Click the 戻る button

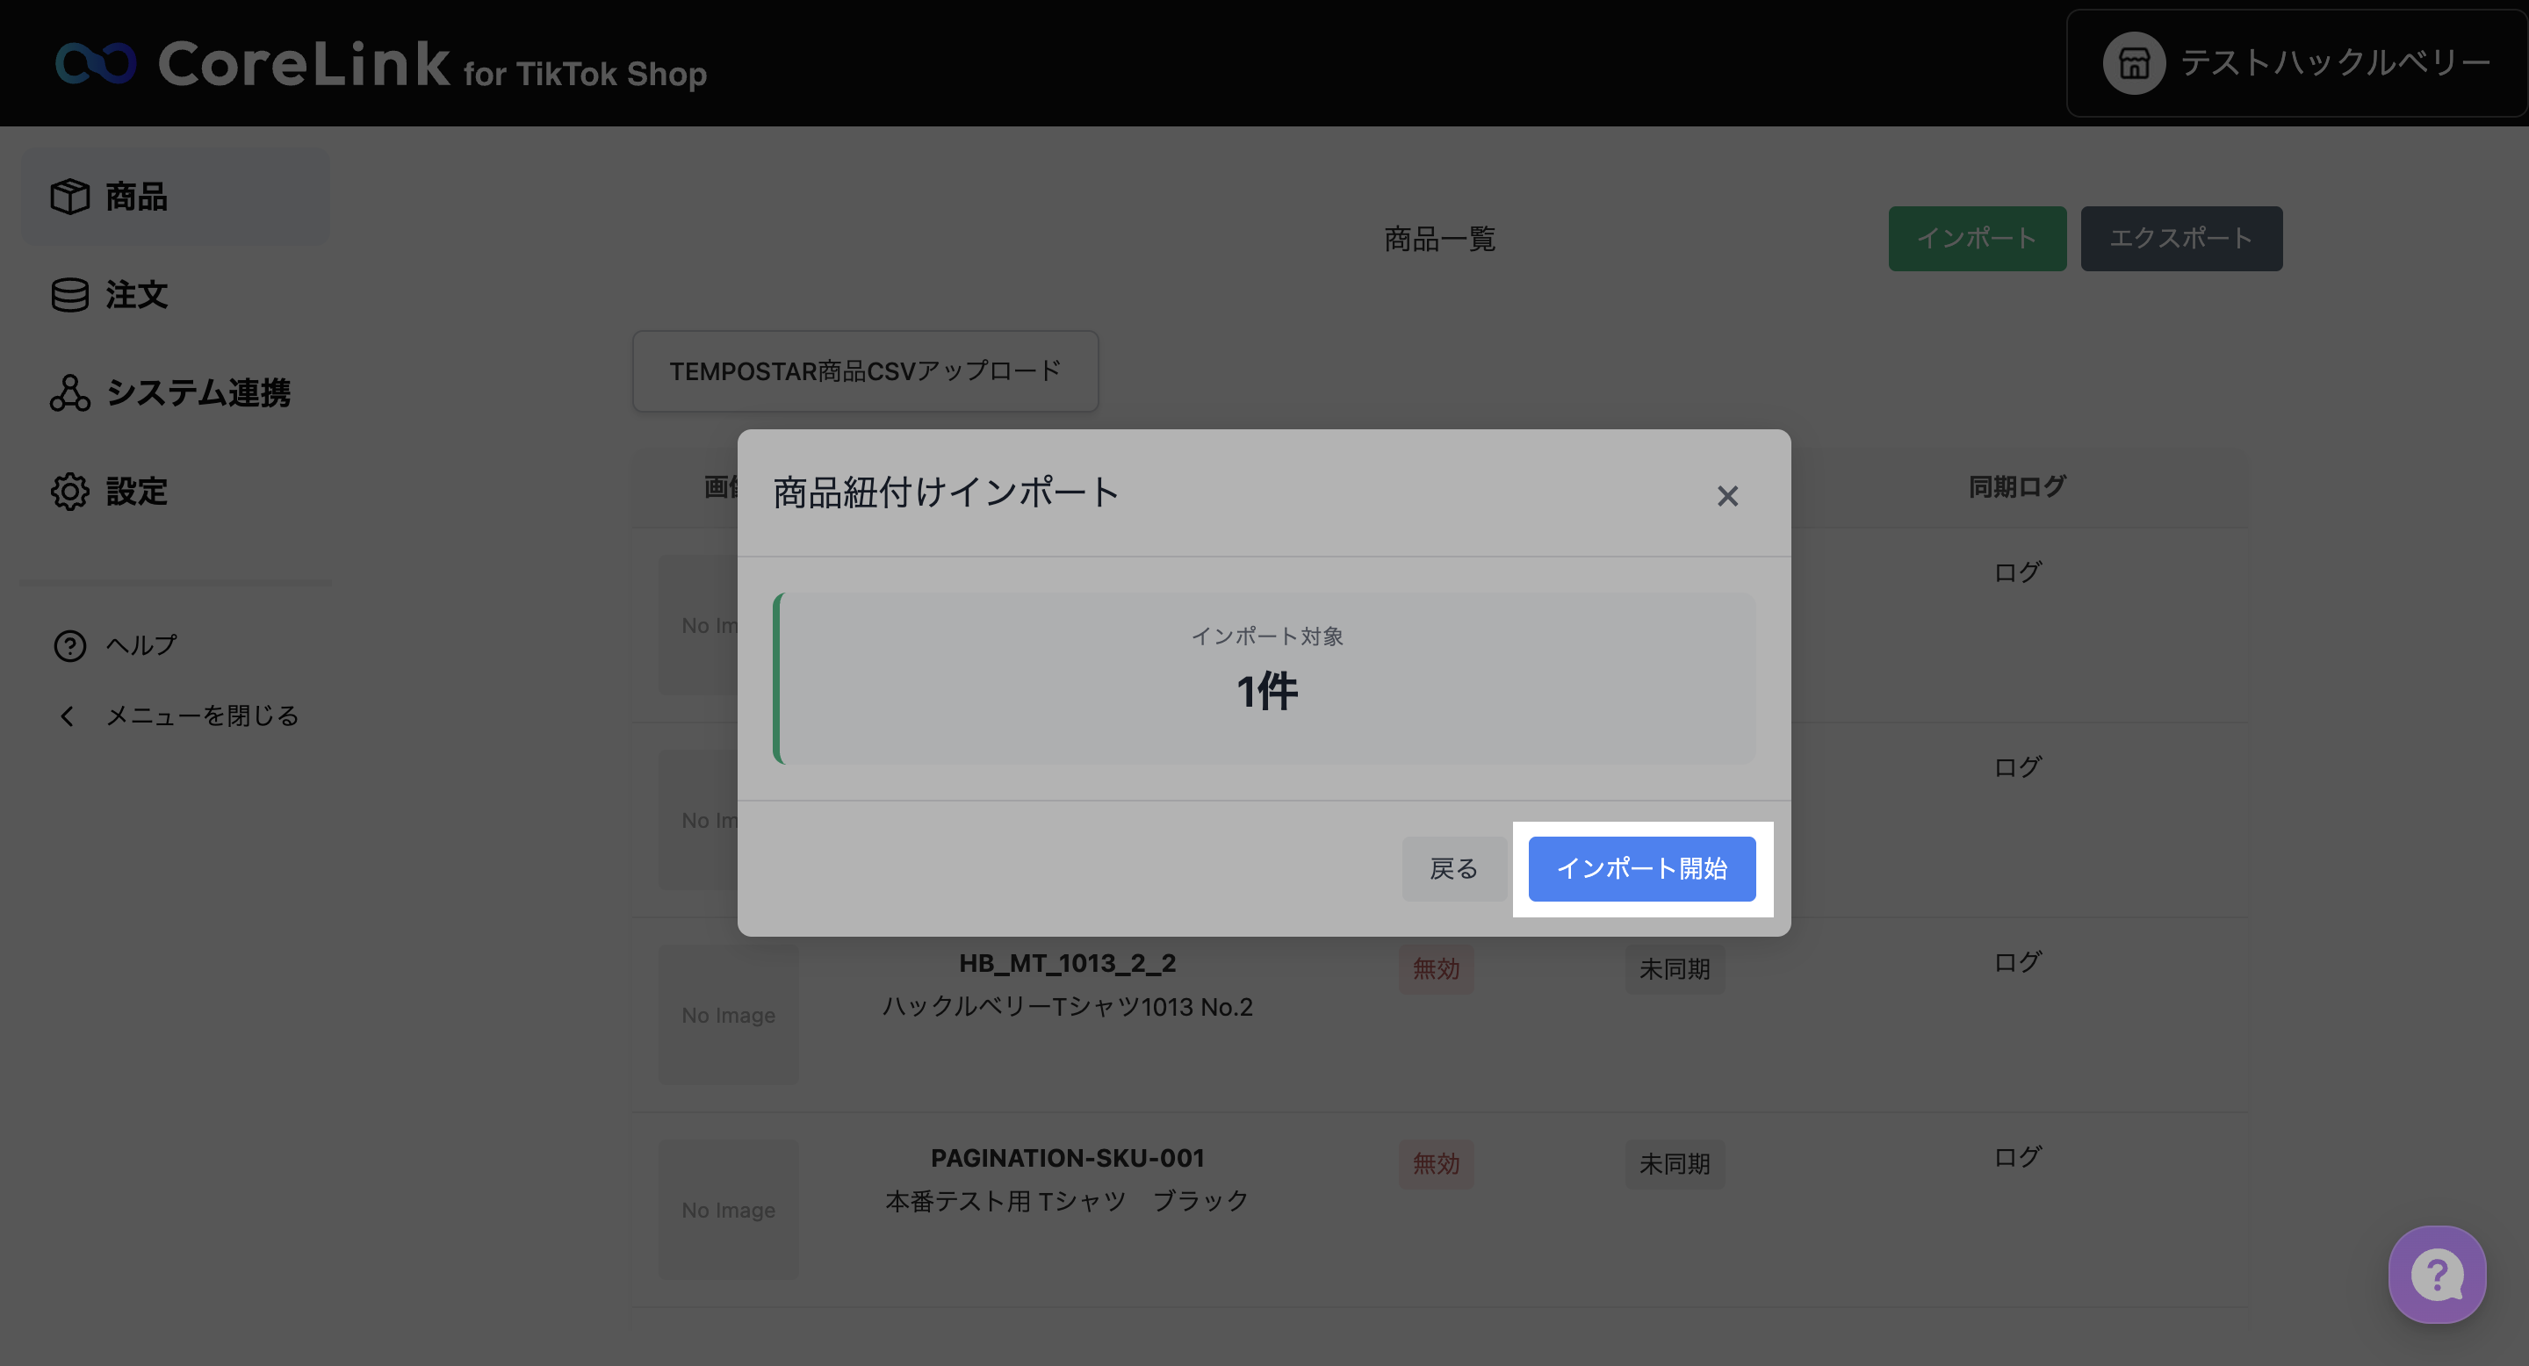pyautogui.click(x=1453, y=868)
